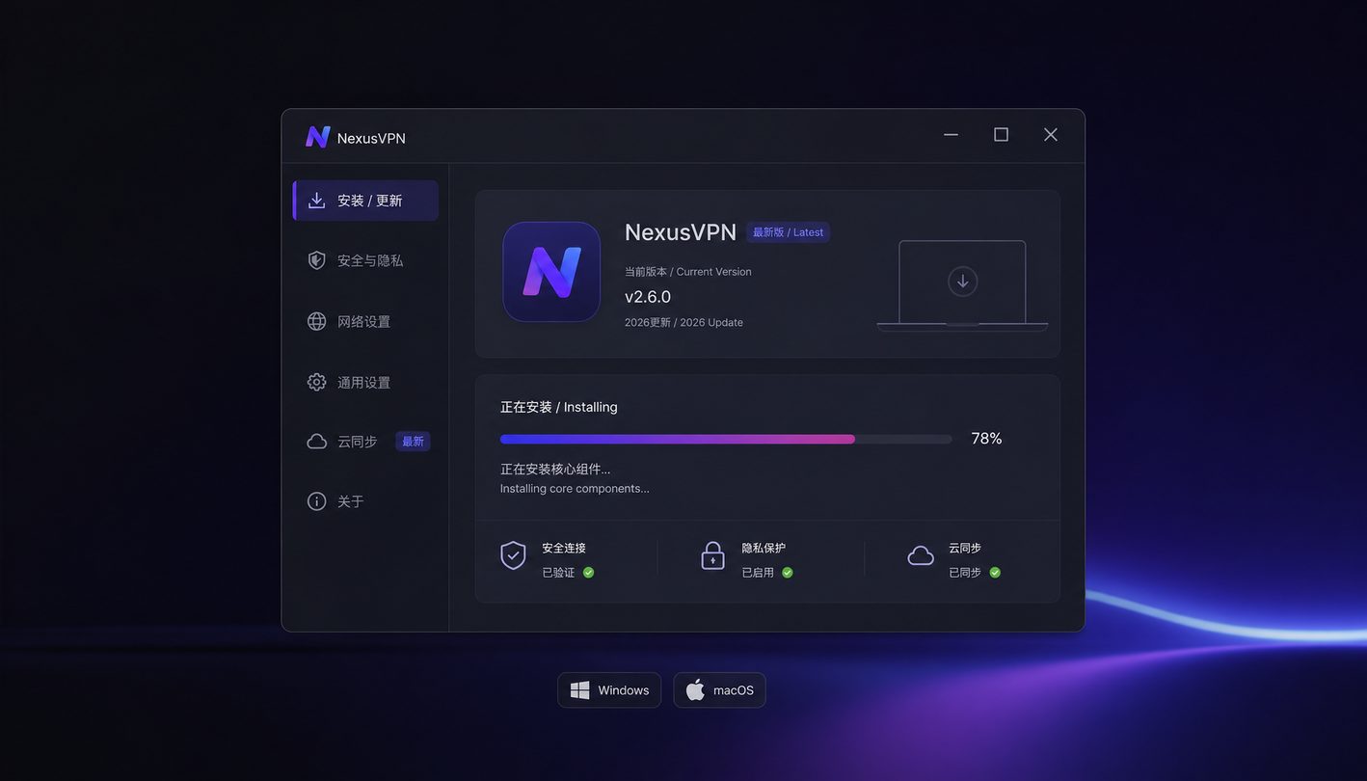Click the globe icon beside 网络设置

[316, 321]
